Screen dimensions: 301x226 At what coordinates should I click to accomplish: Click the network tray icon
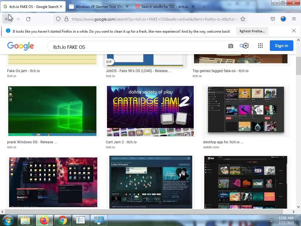[271, 220]
